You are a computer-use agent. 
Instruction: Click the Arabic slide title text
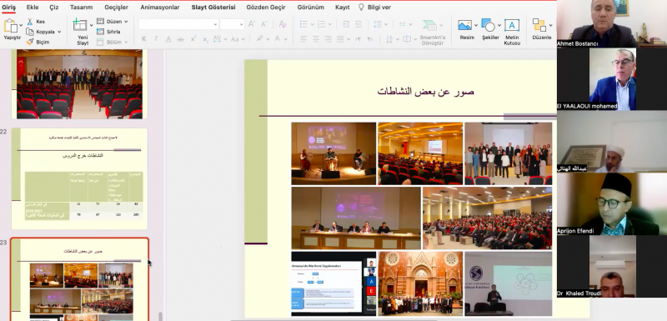point(425,92)
